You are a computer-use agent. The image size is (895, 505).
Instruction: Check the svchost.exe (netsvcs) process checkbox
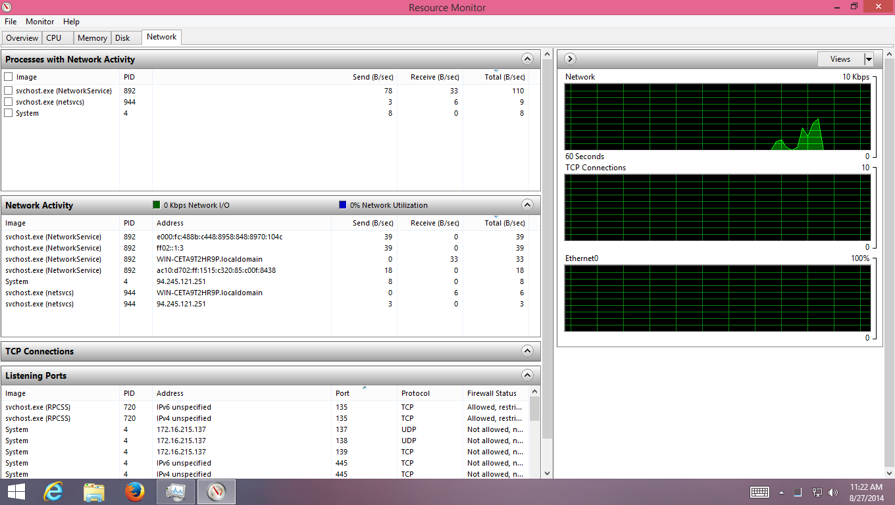9,102
